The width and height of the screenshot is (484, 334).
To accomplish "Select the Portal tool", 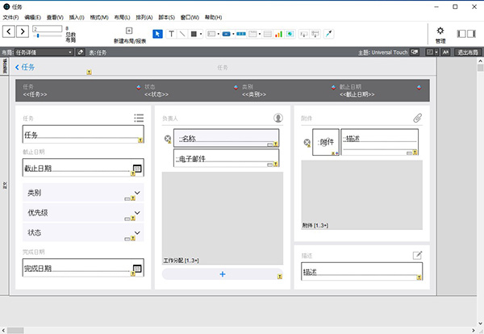I will point(268,34).
